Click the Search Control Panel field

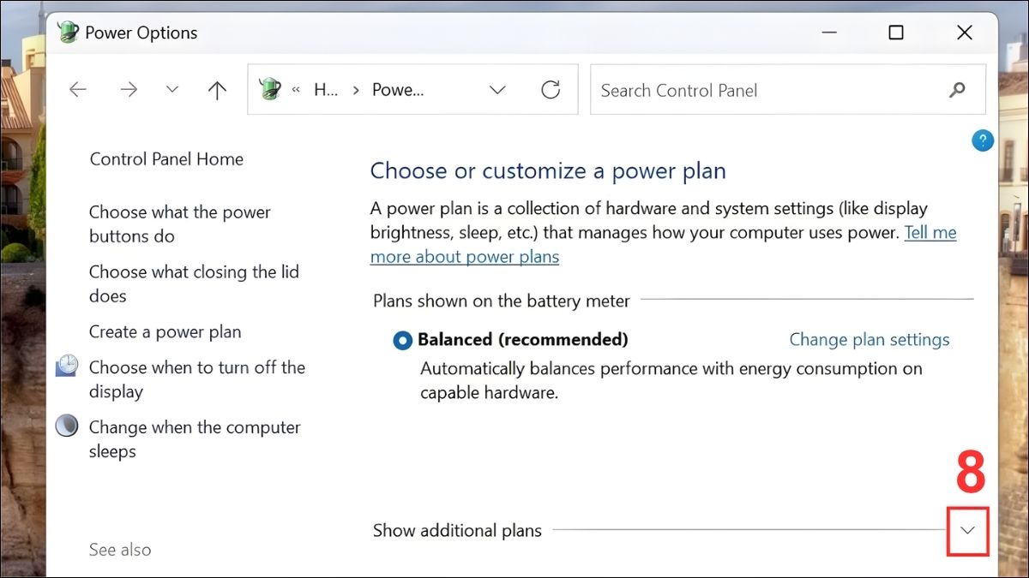coord(787,90)
